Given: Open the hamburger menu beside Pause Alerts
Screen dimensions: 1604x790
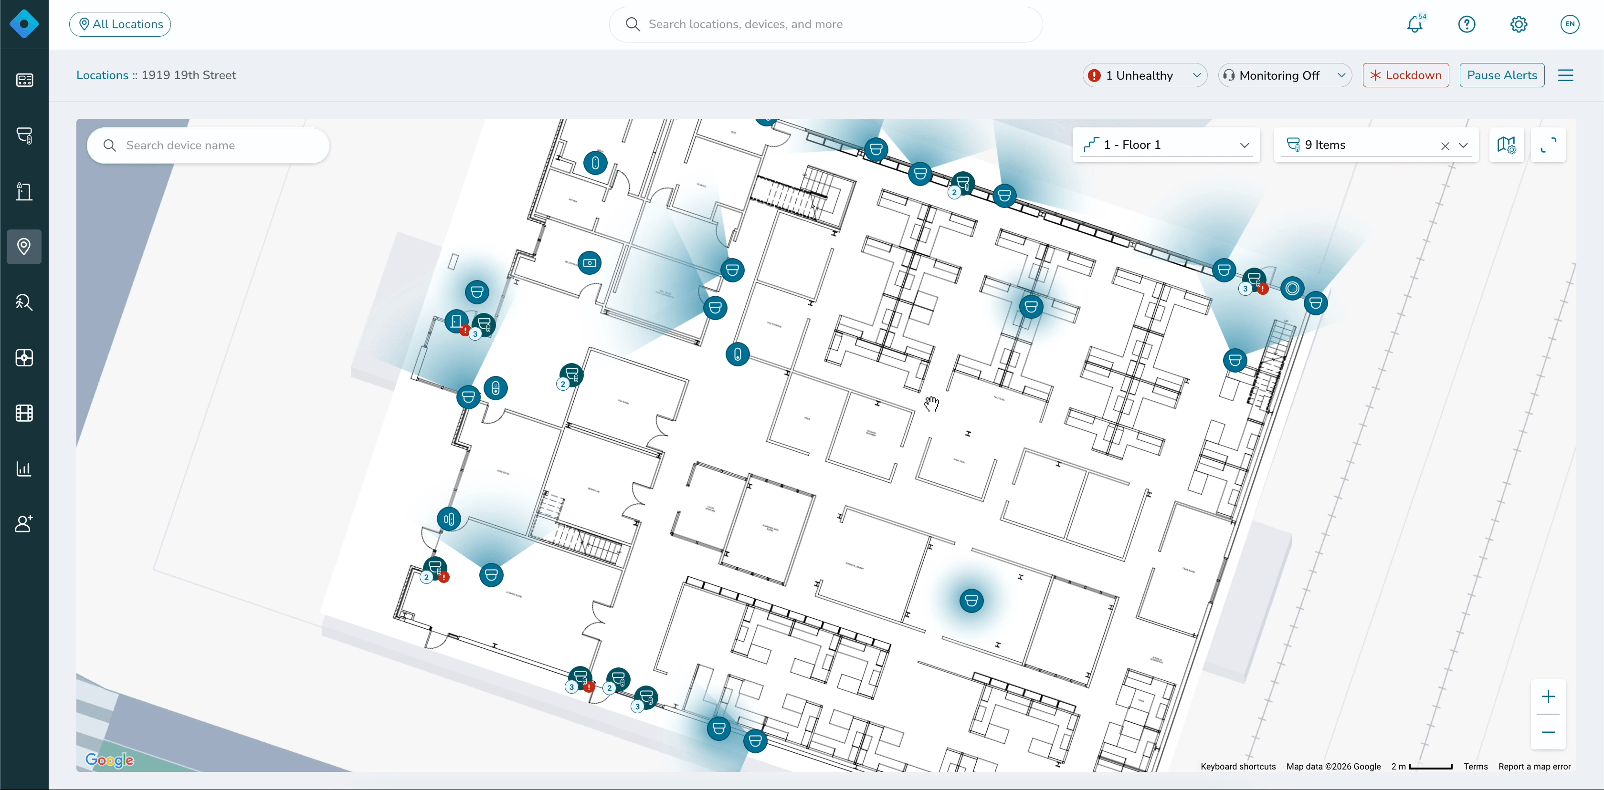Looking at the screenshot, I should 1565,75.
